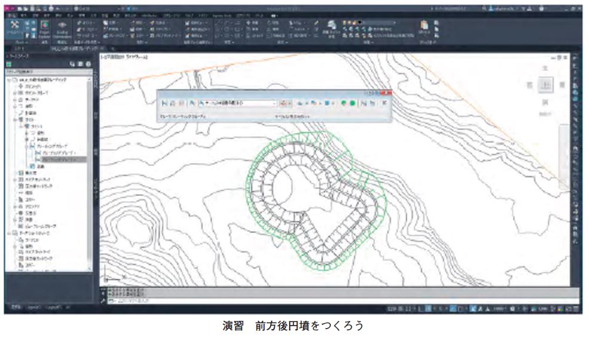
Task: Select the highlighted grading group tree item
Action: pyautogui.click(x=60, y=160)
